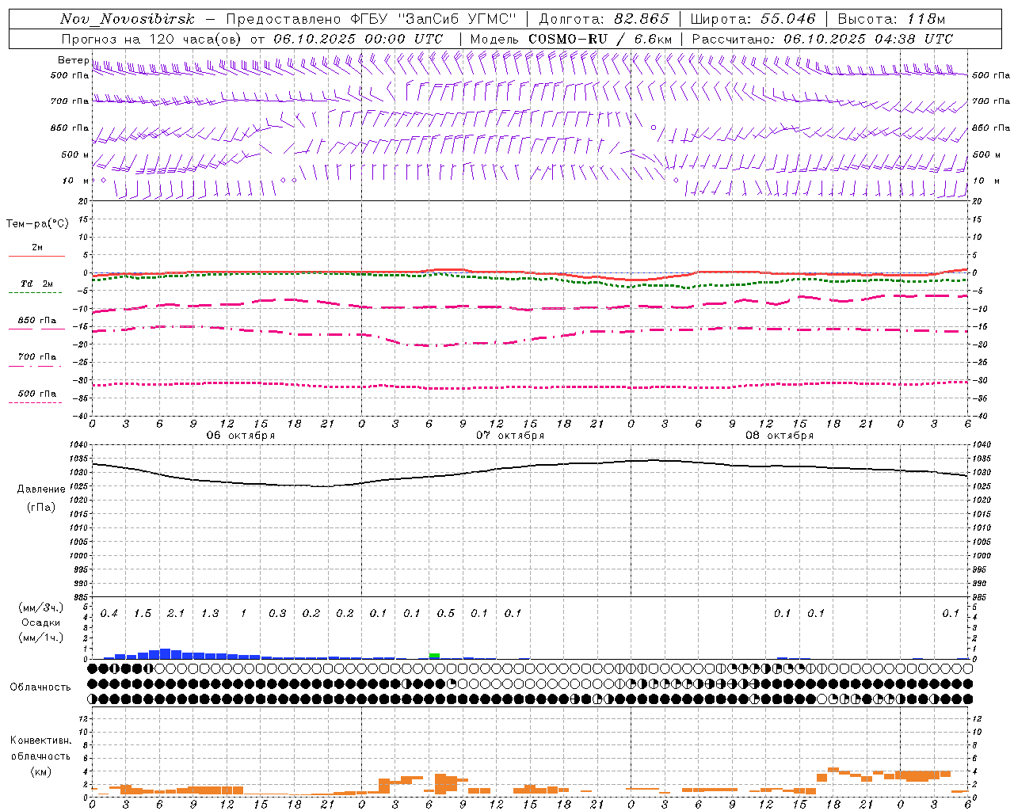Image resolution: width=1014 pixels, height=811 pixels.
Task: Click the precipitation value "2.1"
Action: pyautogui.click(x=176, y=613)
